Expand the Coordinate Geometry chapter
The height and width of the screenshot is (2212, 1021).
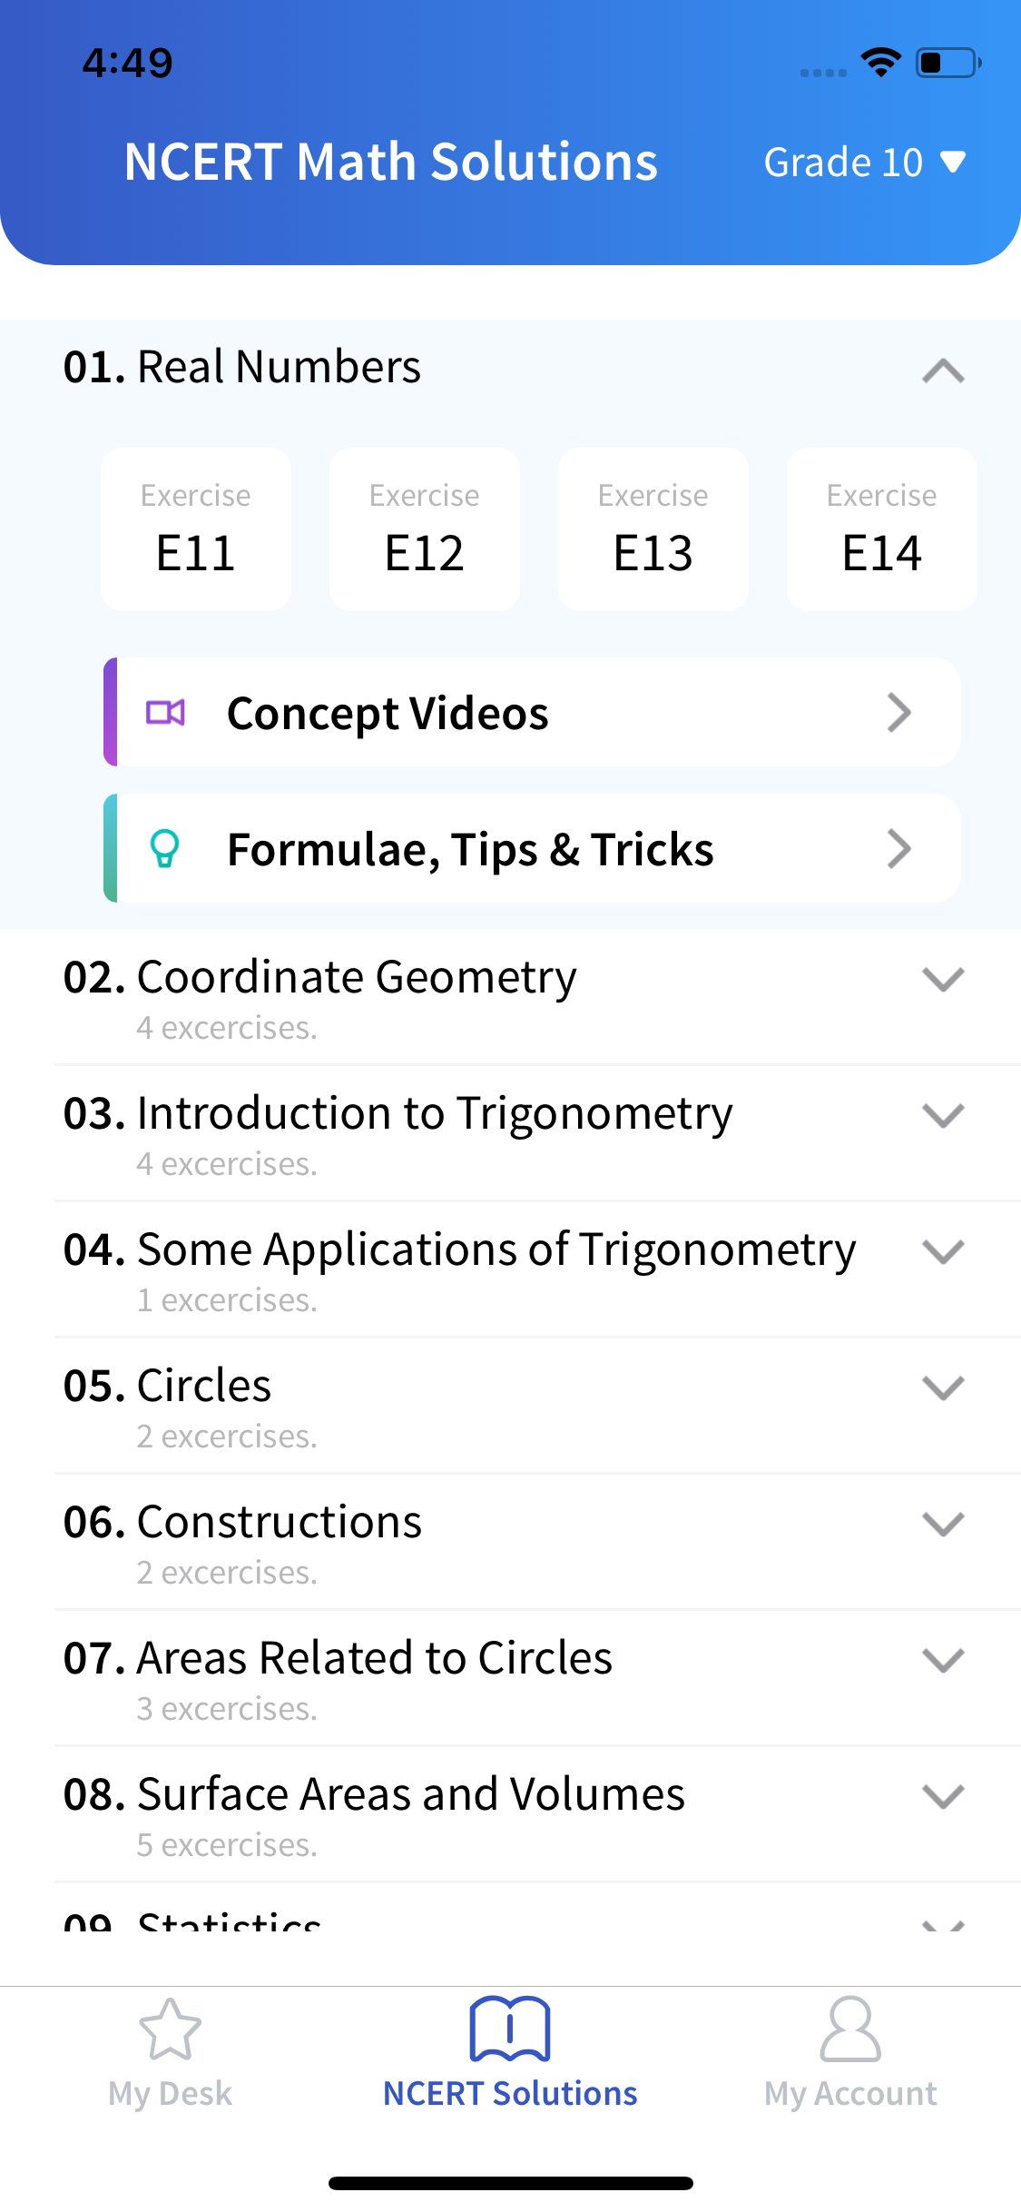coord(943,979)
